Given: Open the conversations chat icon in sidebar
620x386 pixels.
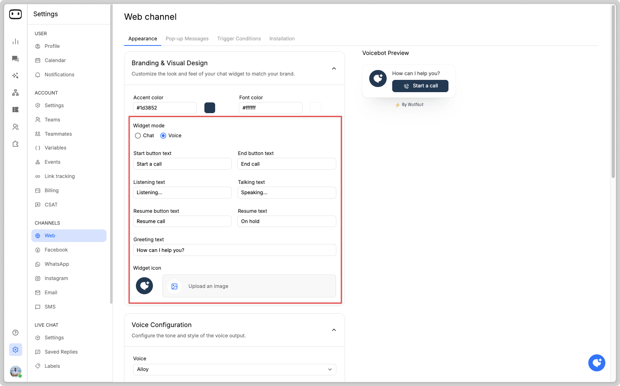Looking at the screenshot, I should pos(15,59).
